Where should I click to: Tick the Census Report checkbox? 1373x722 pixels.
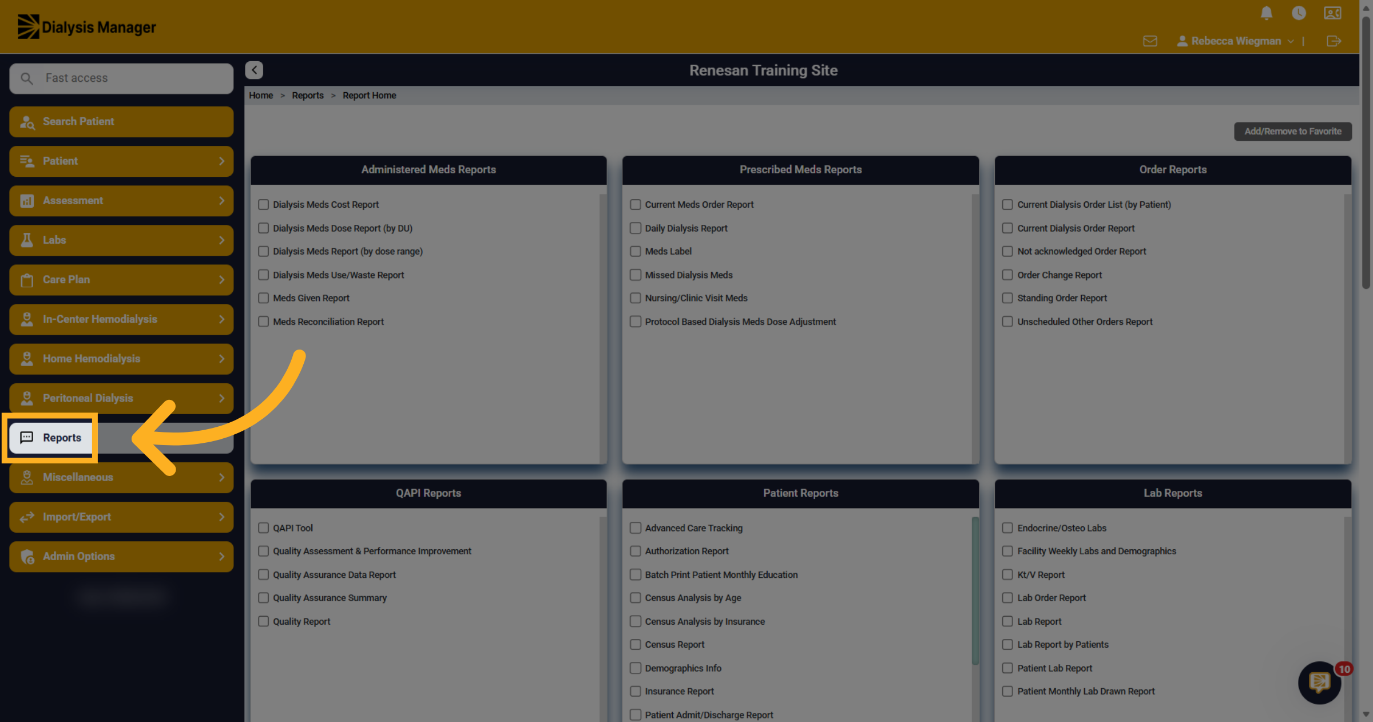636,645
